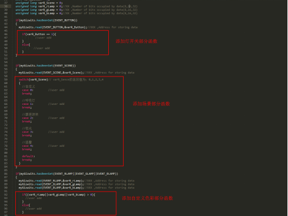Click line number 95 in the gutter

[x=6, y=205]
